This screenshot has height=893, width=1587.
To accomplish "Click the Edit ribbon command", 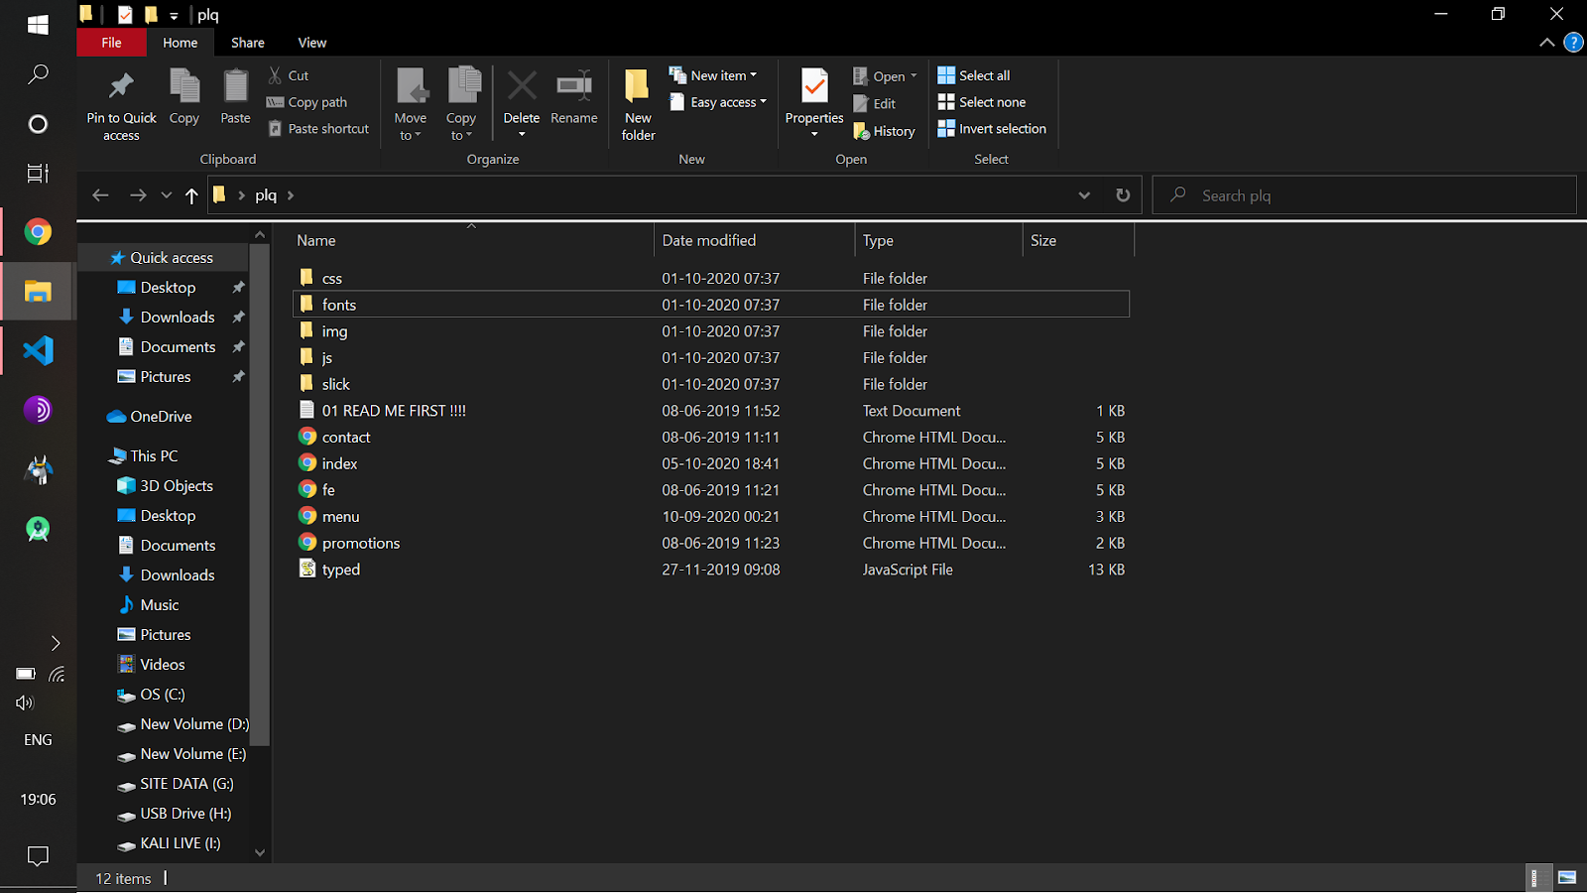I will [875, 103].
